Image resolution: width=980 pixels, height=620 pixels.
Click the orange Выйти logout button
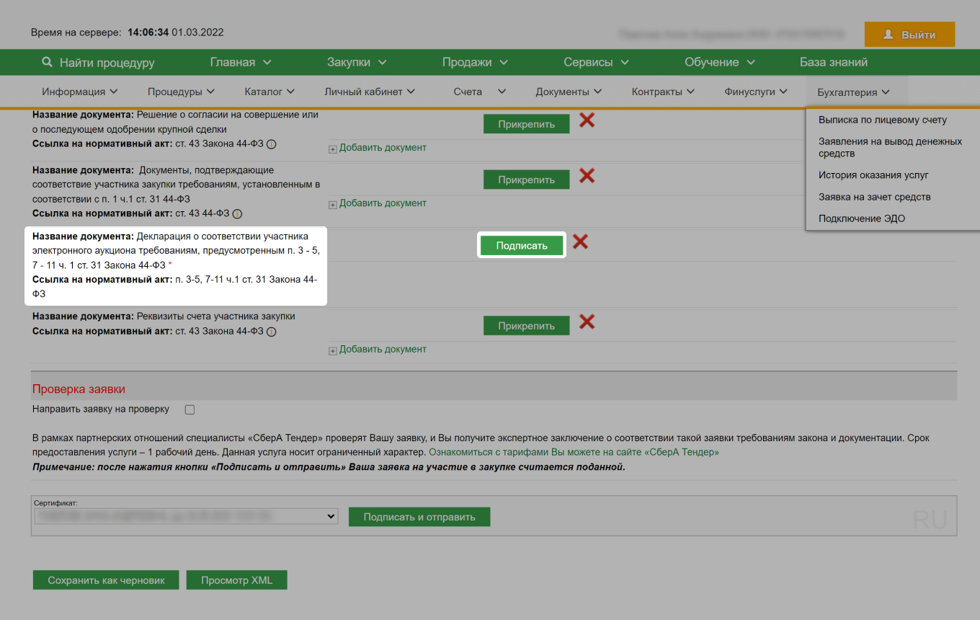click(909, 35)
